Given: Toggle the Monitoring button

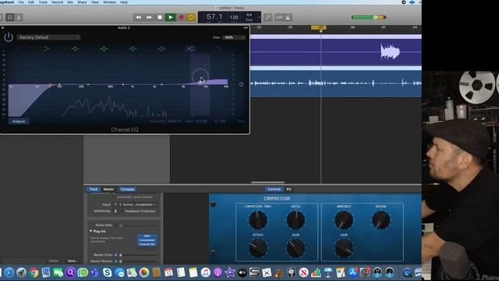Looking at the screenshot, I should [115, 211].
